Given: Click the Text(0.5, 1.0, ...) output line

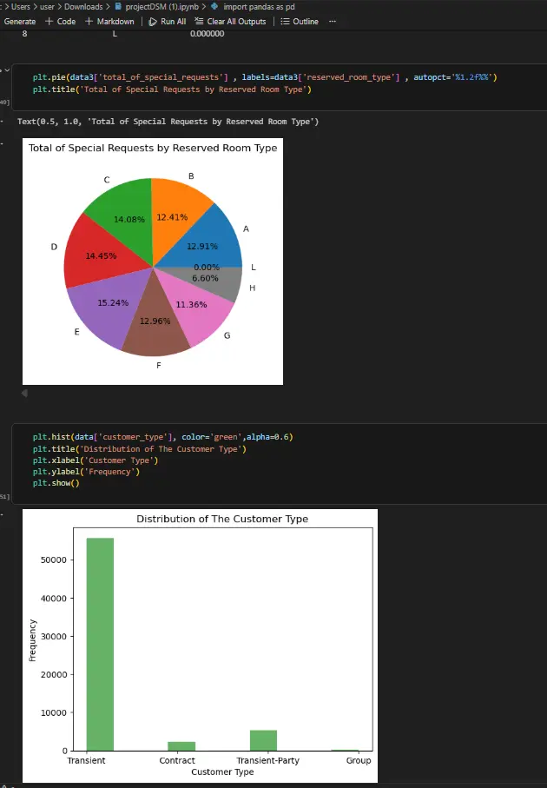Looking at the screenshot, I should click(168, 122).
